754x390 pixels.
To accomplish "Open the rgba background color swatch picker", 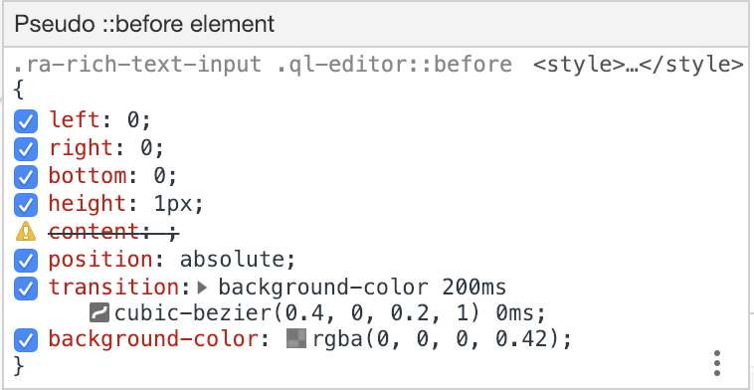I will click(296, 338).
